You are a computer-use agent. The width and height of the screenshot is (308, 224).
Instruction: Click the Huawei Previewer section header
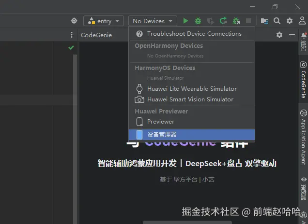pos(161,111)
